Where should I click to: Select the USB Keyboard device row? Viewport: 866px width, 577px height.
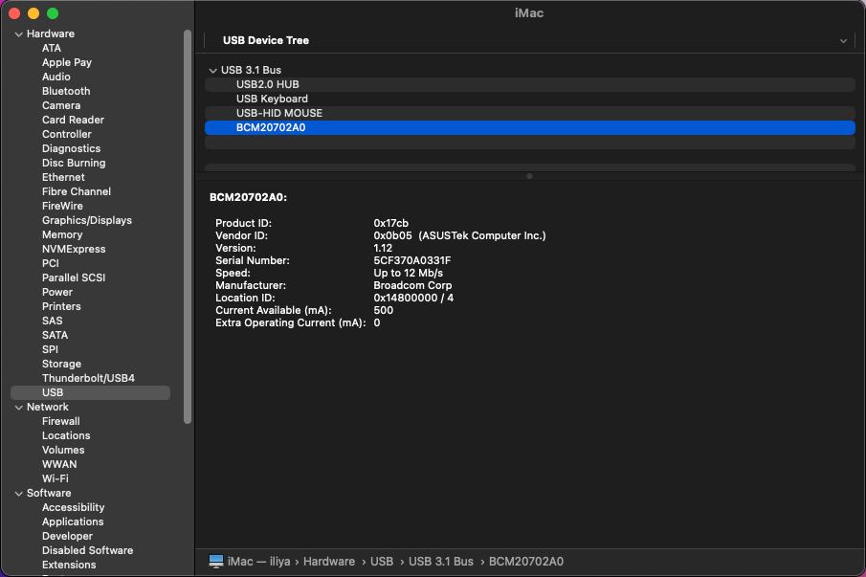pos(530,99)
